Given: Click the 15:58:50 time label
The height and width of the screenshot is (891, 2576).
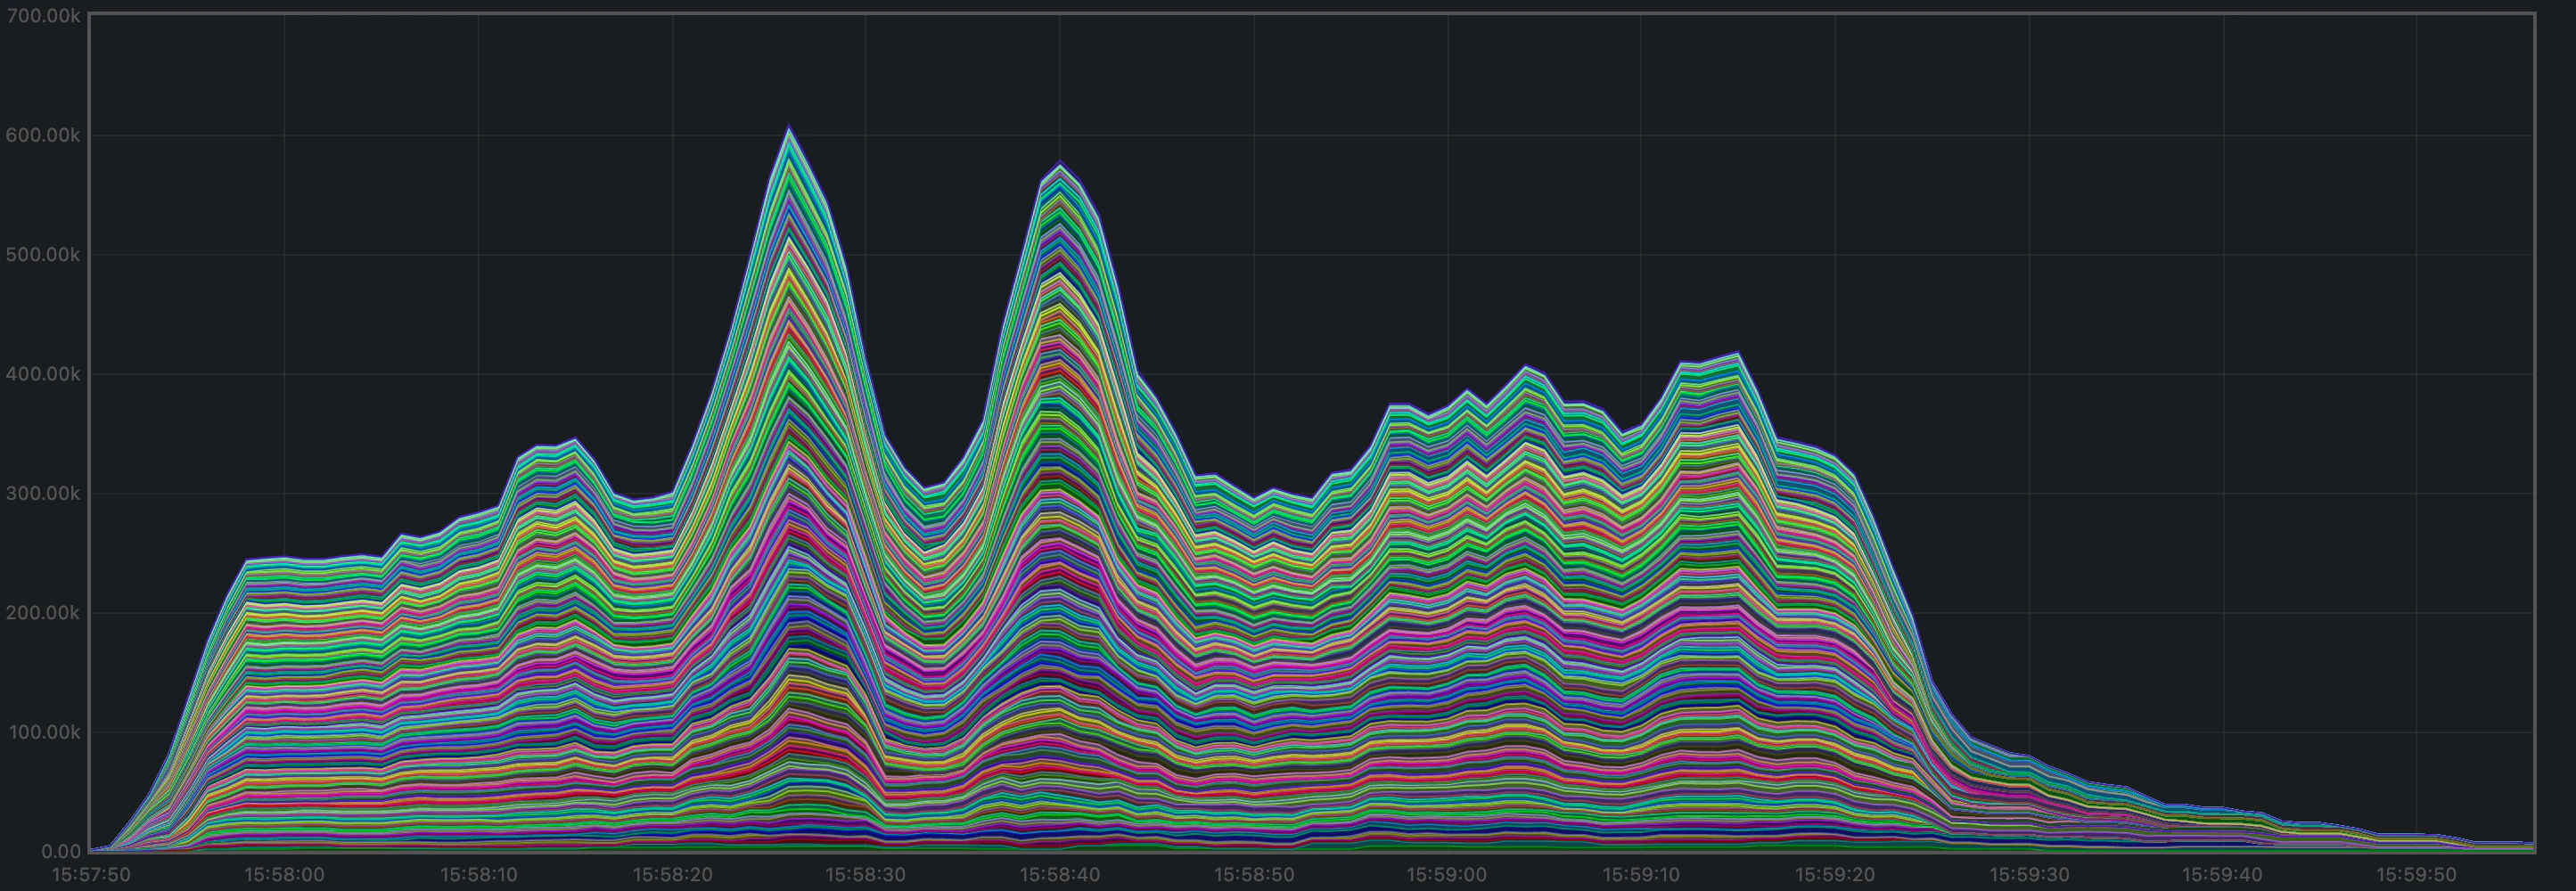Looking at the screenshot, I should point(1252,873).
